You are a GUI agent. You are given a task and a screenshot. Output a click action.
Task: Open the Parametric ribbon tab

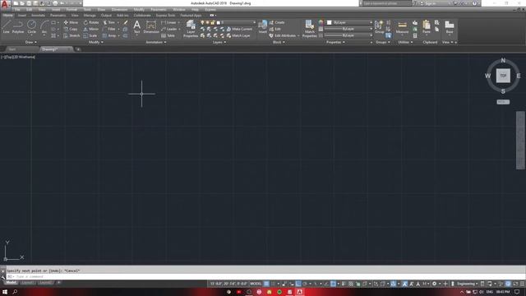(x=58, y=16)
